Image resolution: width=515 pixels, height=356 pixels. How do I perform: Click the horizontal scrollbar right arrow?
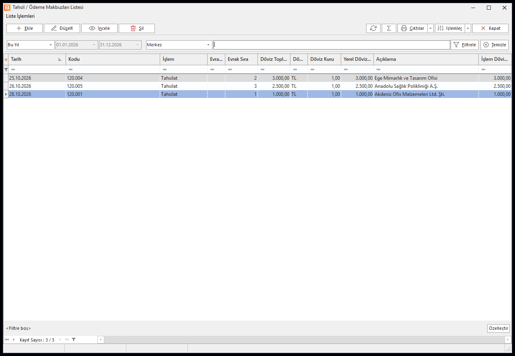pos(508,339)
